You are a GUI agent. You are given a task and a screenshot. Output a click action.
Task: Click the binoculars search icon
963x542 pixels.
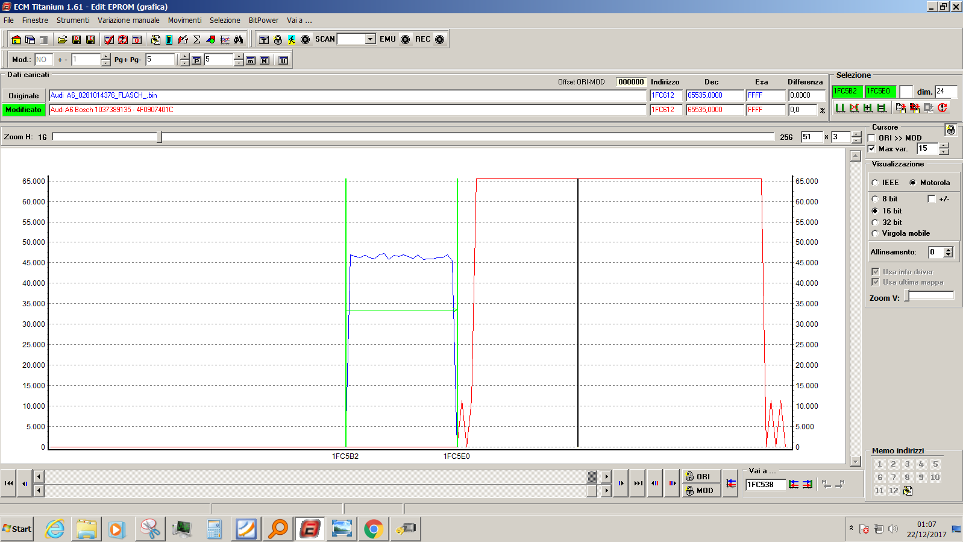(239, 40)
